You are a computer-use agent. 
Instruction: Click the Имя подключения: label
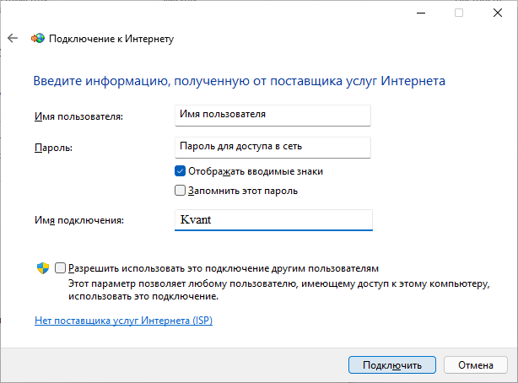pyautogui.click(x=79, y=220)
